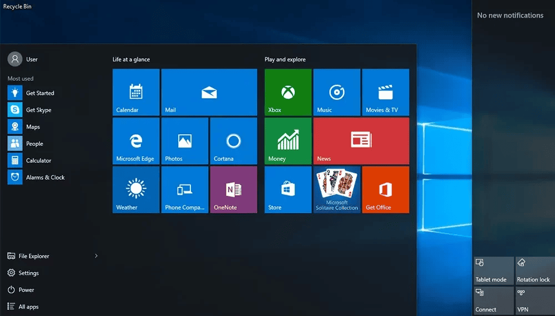Open the Xbox tile

[x=288, y=92]
